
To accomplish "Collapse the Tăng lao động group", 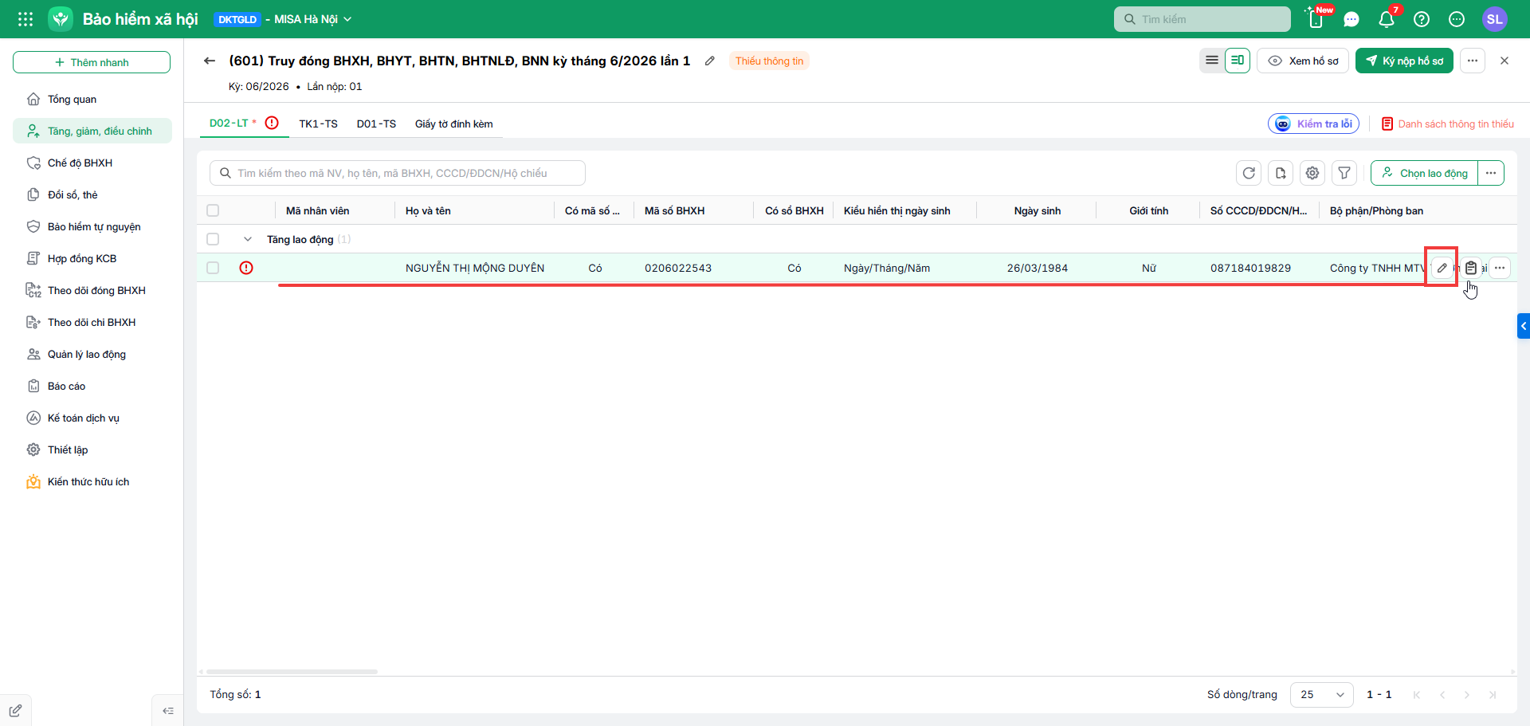I will 248,239.
